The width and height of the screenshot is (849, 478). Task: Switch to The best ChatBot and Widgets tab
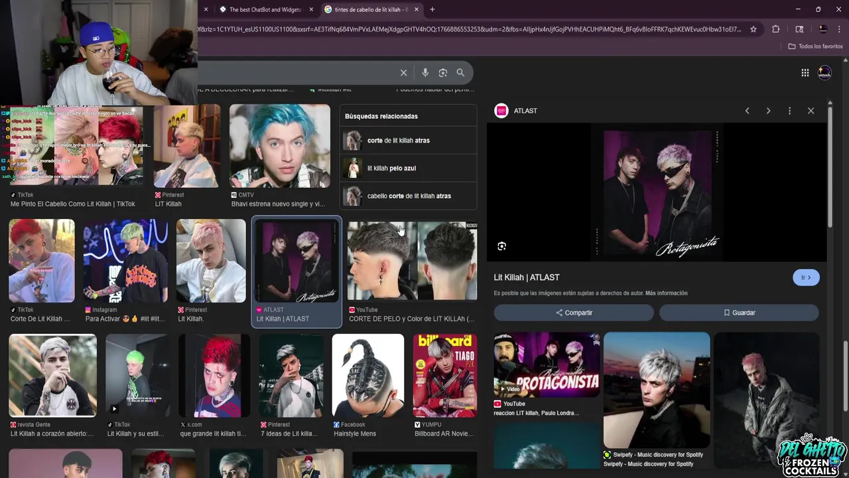pyautogui.click(x=265, y=9)
